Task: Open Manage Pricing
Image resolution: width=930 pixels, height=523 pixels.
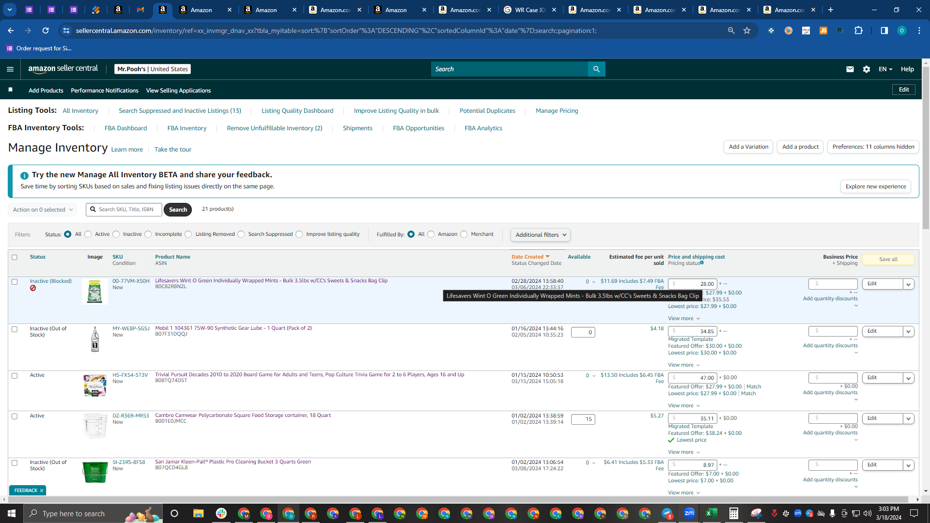Action: pyautogui.click(x=557, y=111)
